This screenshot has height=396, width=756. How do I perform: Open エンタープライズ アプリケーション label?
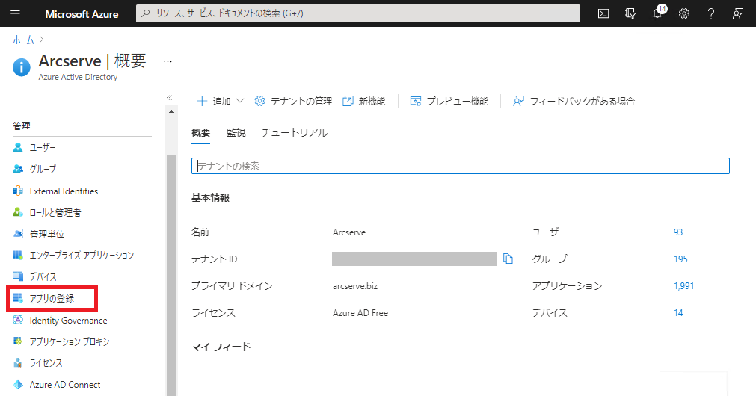click(x=82, y=256)
